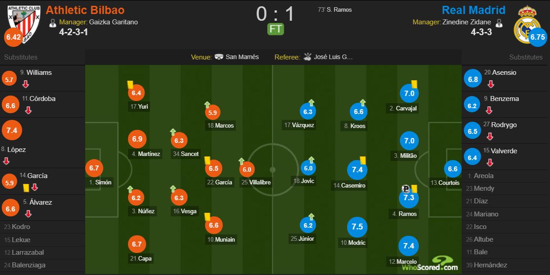Open the Athletic Bilbao team link

[85, 10]
